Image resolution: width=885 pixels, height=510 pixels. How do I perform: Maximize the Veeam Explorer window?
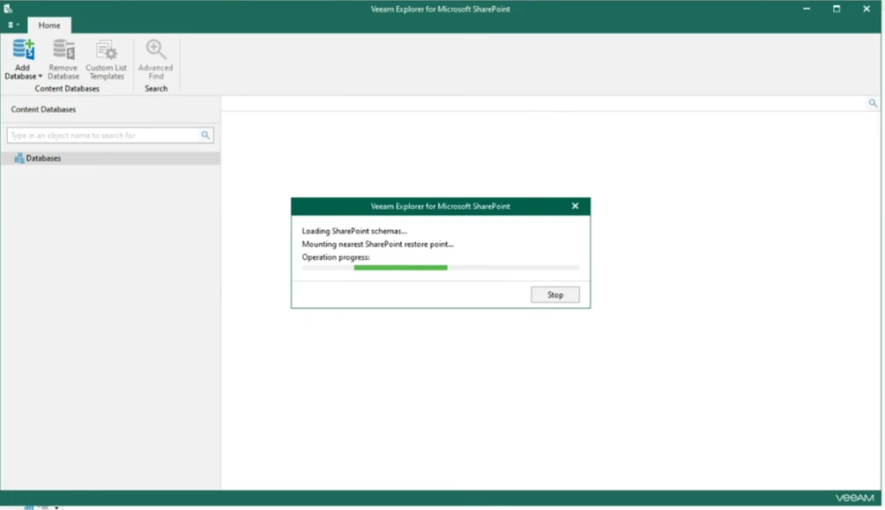[x=837, y=9]
